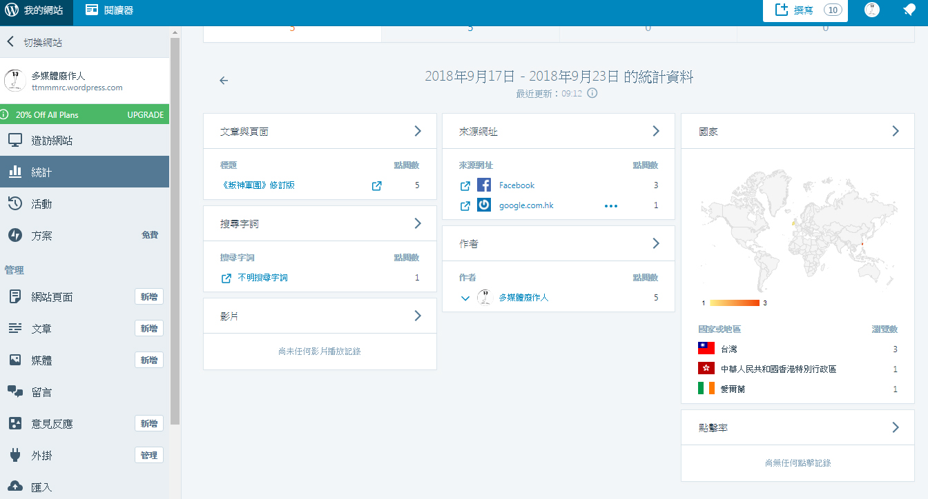The height and width of the screenshot is (499, 928).
Task: Click 新增 button next to 網站頁面
Action: (148, 297)
